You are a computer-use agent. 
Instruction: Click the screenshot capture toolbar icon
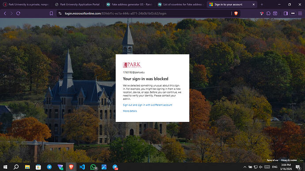click(x=275, y=13)
